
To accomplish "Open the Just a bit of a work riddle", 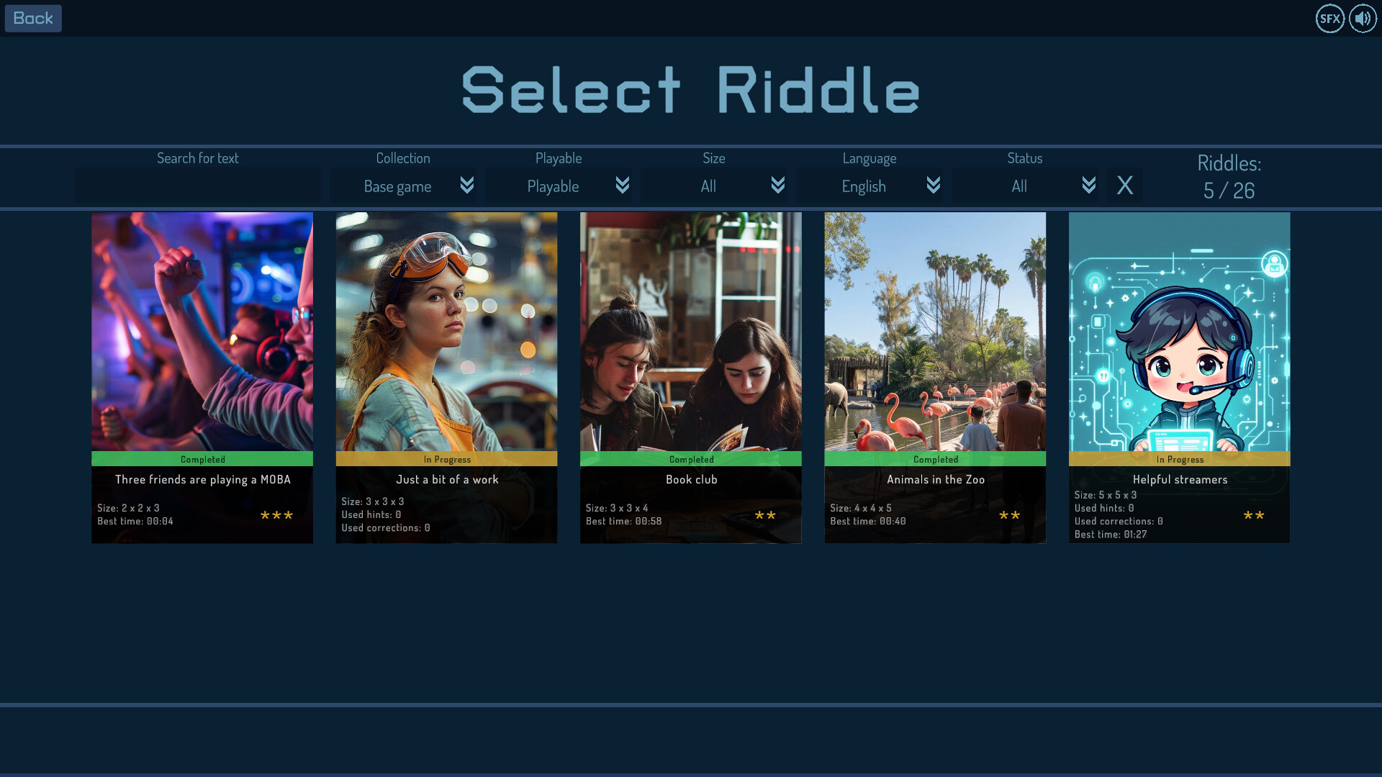I will pos(446,331).
